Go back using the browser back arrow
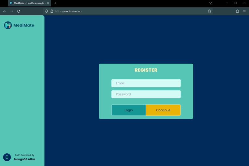This screenshot has height=166, width=249. point(5,11)
